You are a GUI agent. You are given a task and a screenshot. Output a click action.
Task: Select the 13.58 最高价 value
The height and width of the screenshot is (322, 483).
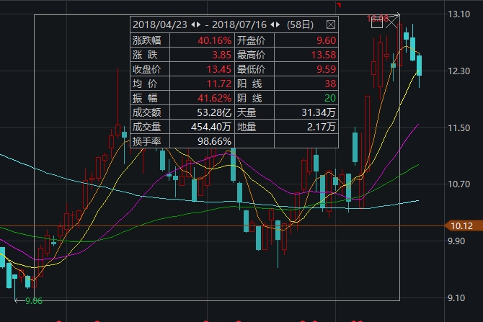(324, 55)
